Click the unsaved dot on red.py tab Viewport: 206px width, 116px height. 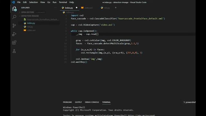(x=116, y=8)
